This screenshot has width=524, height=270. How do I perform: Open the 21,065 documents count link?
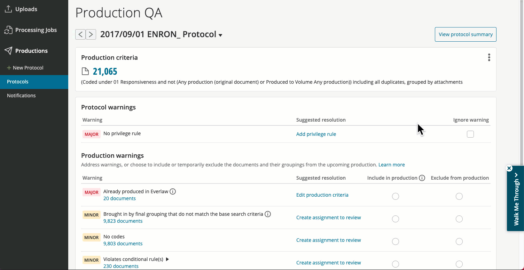click(105, 72)
